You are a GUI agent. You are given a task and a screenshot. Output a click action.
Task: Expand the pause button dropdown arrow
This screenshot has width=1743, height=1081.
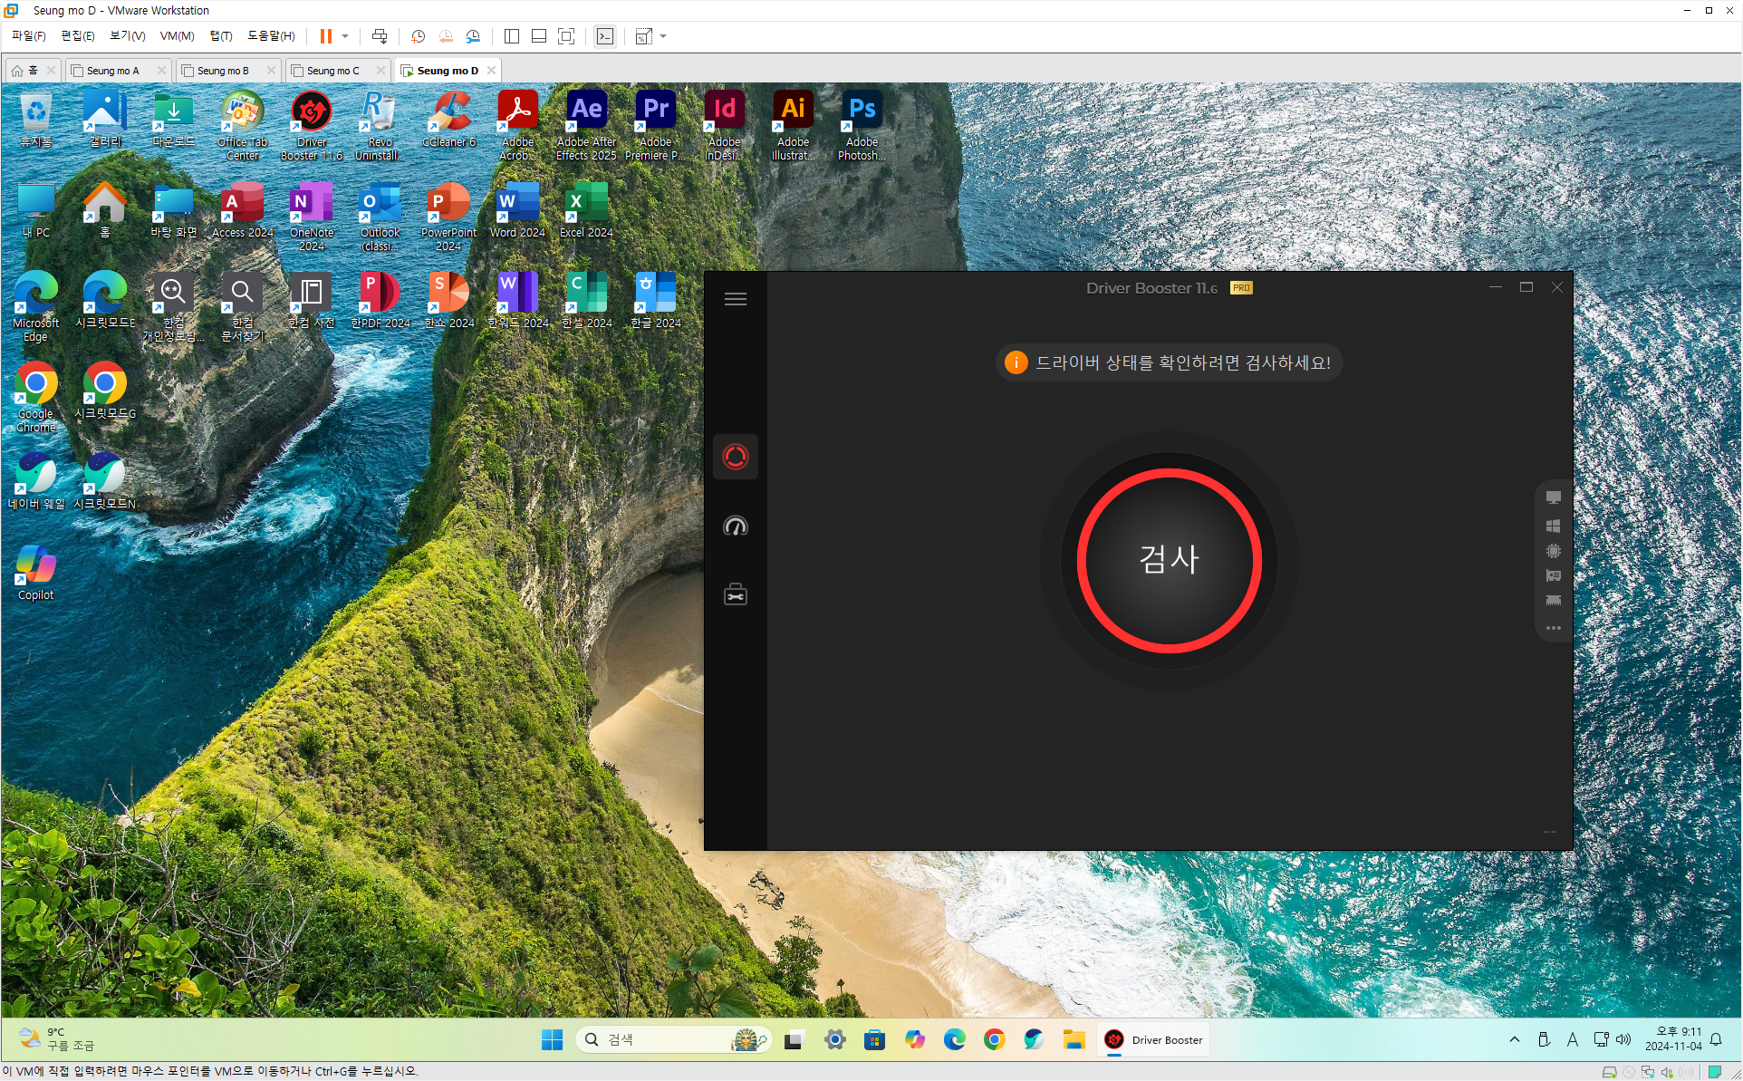pos(345,36)
